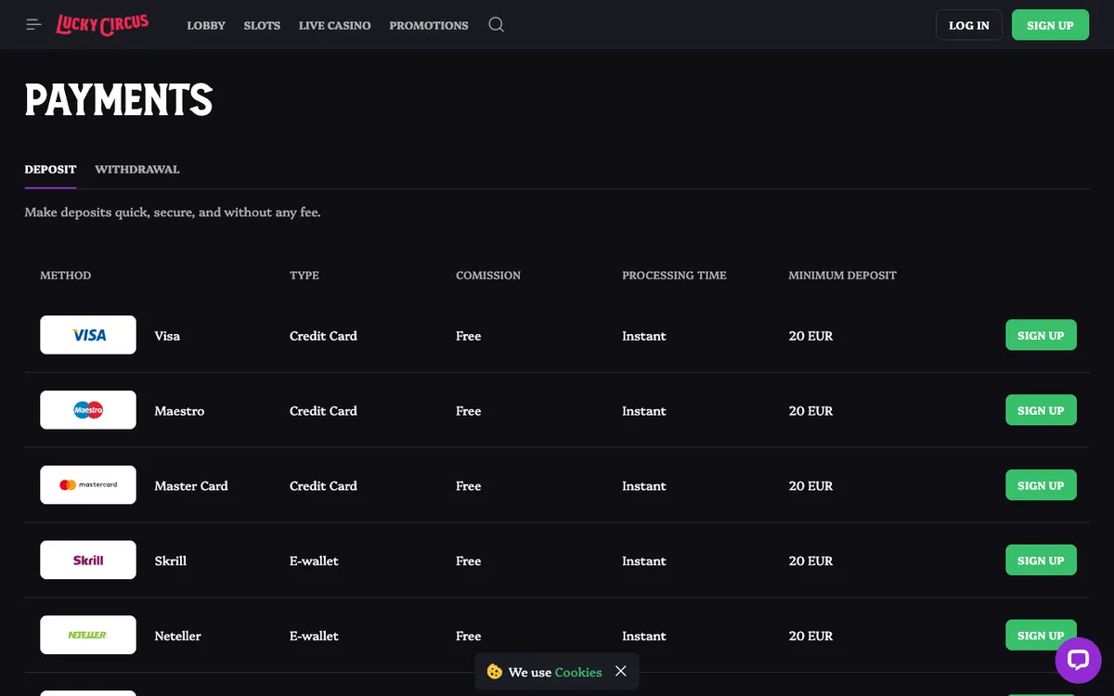
Task: Click E-wallet in the Neteller row
Action: (314, 637)
